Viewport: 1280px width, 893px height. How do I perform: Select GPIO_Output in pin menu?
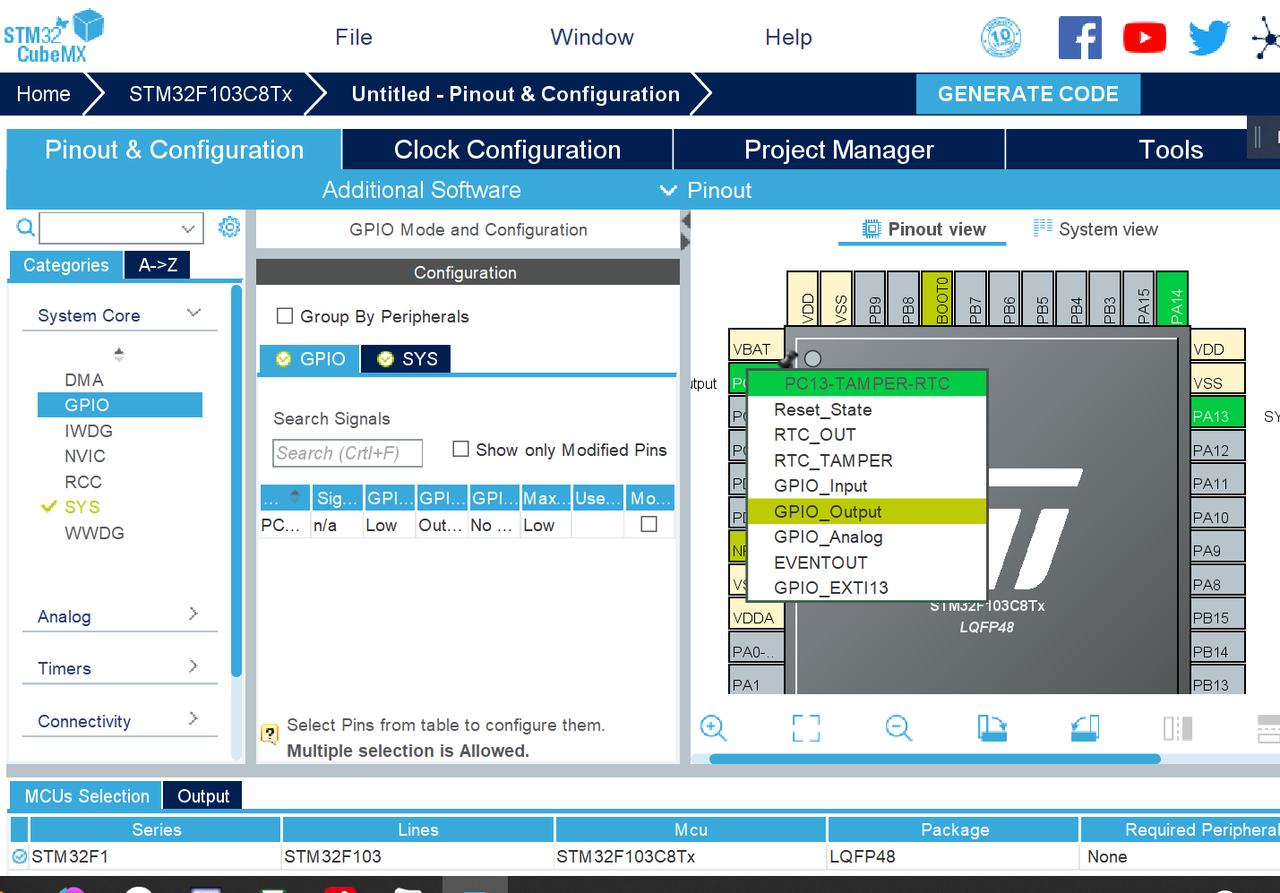point(867,511)
